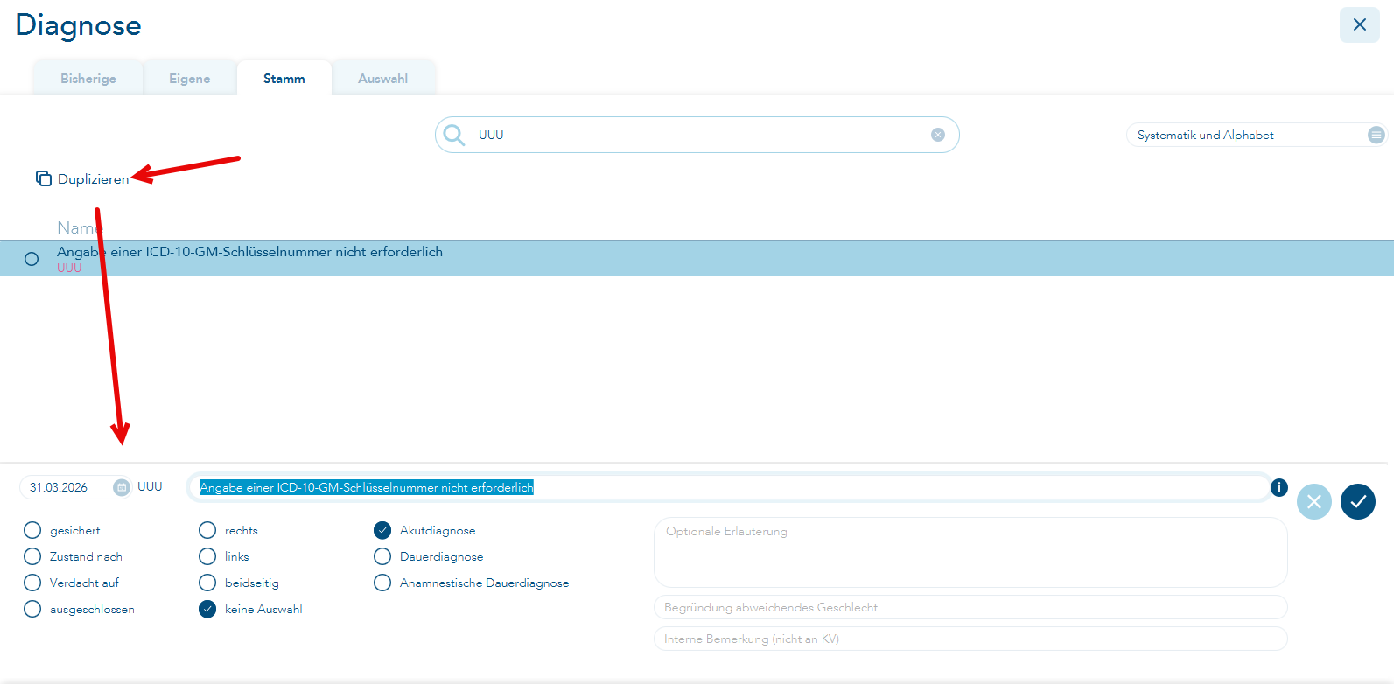
Task: Select the UUU diagnosis row radio button
Action: point(32,259)
